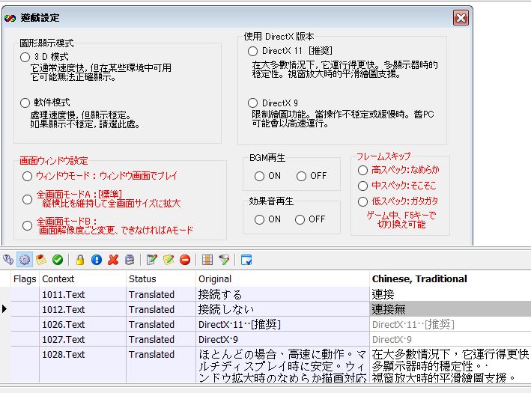Choose 全画面モードA standard option
This screenshot has width=531, height=393.
pyautogui.click(x=27, y=199)
